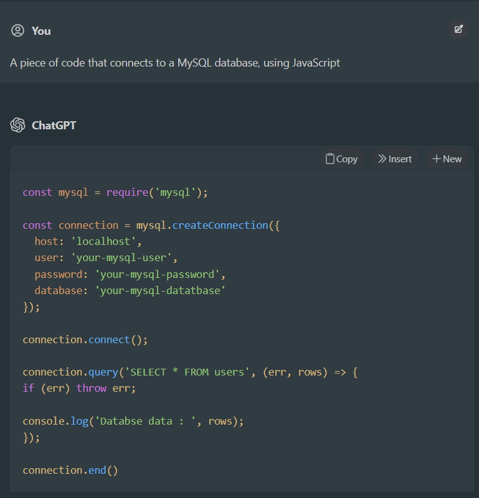479x498 pixels.
Task: Select the 'ChatGPT' sender label
Action: point(54,125)
